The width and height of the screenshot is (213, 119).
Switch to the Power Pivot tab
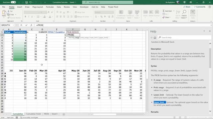[113, 7]
